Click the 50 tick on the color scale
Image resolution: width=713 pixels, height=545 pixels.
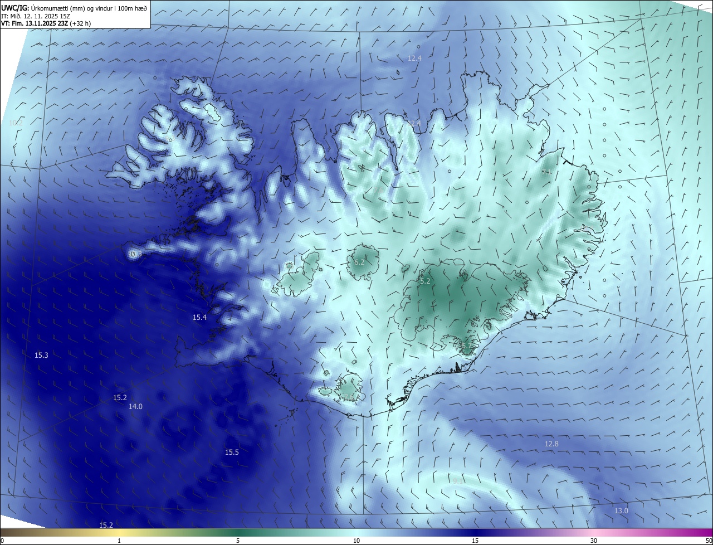click(709, 541)
